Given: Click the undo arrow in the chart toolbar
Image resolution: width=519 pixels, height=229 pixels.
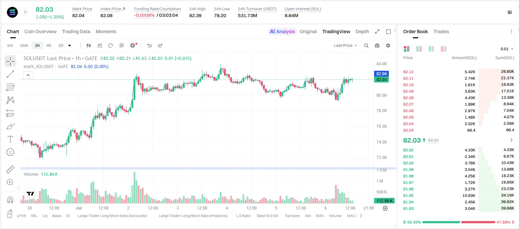Looking at the screenshot, I should 149,45.
